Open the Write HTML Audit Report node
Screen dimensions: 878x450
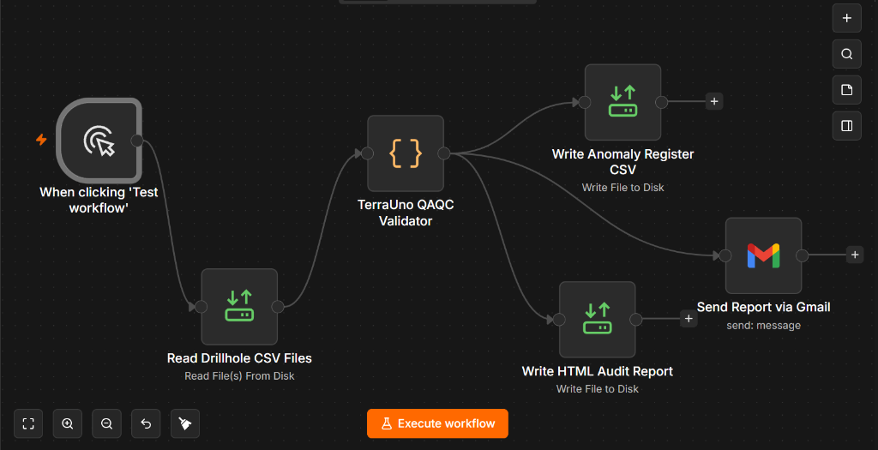(597, 319)
